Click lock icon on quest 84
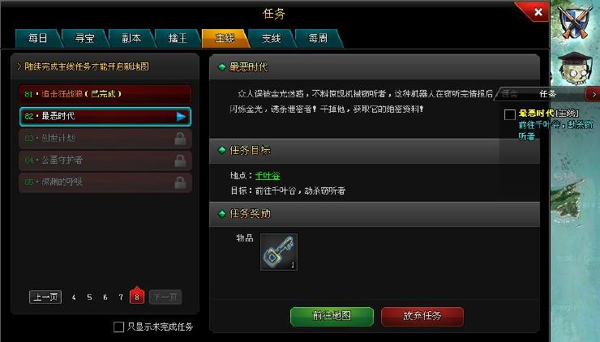Screen dimensions: 600x342 180,160
